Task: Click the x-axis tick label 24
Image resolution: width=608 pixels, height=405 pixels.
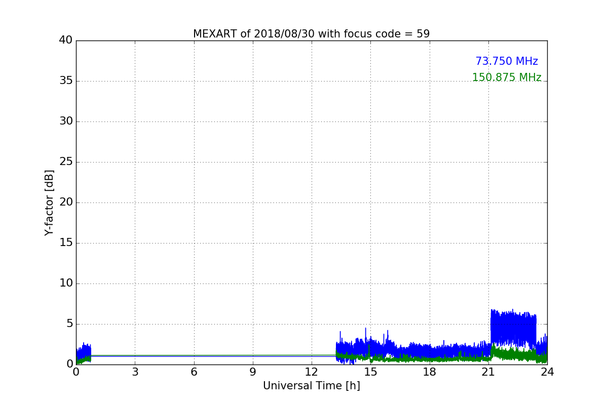Action: [547, 372]
